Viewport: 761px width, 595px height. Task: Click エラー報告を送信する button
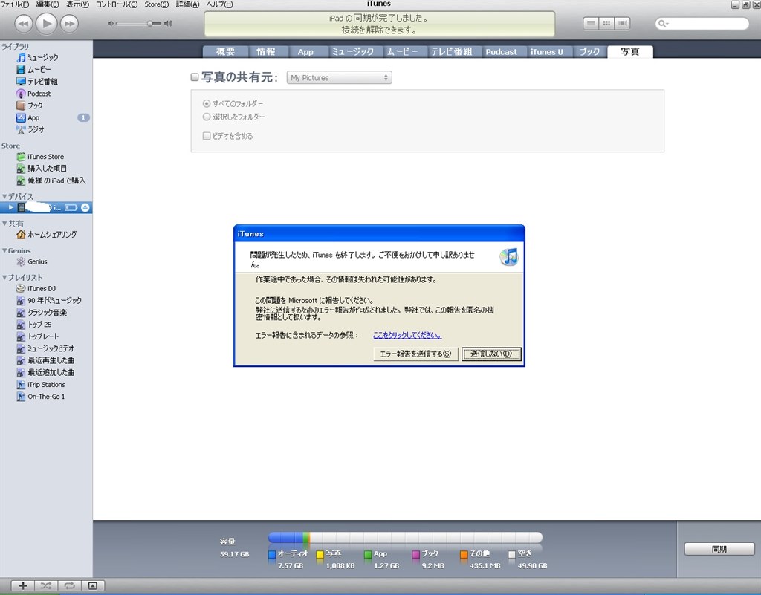click(415, 354)
